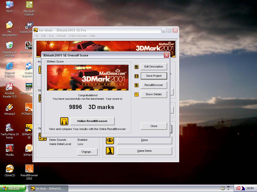Click the 3DMark2001 SE desktop shortcut
The image size is (257, 192).
(27, 131)
